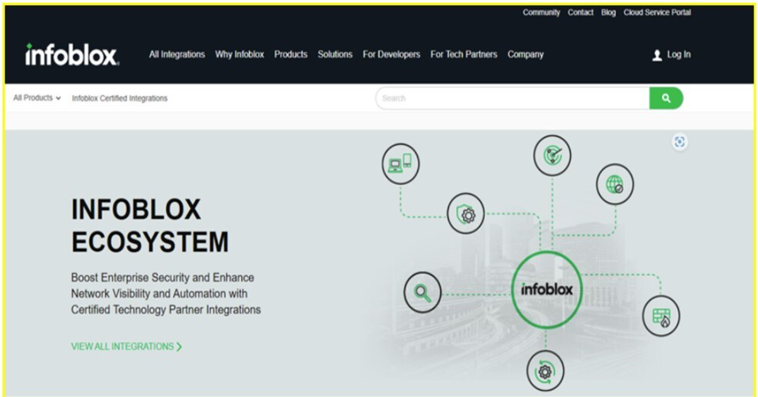Open the Company menu
This screenshot has width=758, height=397.
pyautogui.click(x=526, y=55)
